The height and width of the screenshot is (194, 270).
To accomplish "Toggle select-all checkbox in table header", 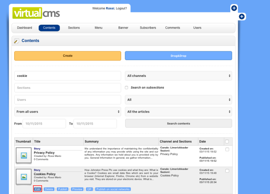I will (x=226, y=141).
